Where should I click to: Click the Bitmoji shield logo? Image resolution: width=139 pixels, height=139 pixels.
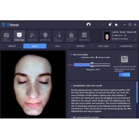click(4, 25)
